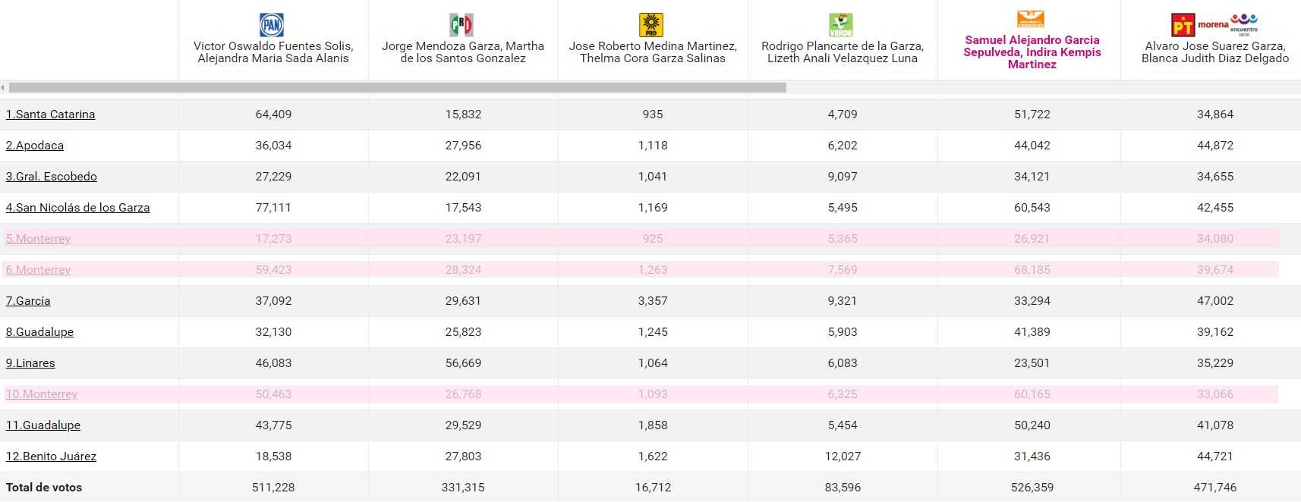Viewport: 1301px width, 502px height.
Task: Click the Encuentro Social logo
Action: 1244,23
